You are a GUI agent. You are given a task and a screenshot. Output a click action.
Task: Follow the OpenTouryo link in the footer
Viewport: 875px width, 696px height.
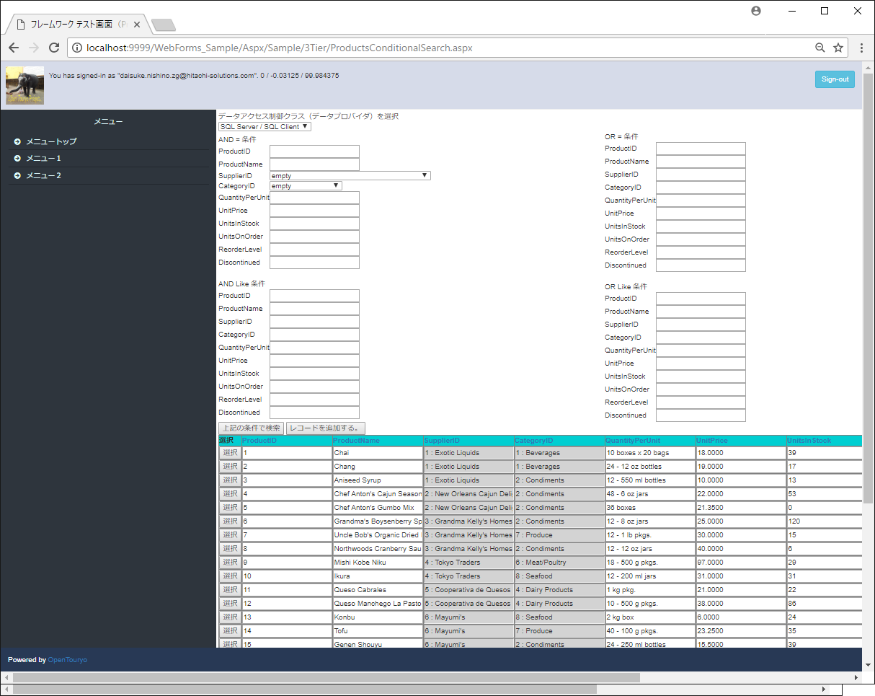(x=67, y=660)
